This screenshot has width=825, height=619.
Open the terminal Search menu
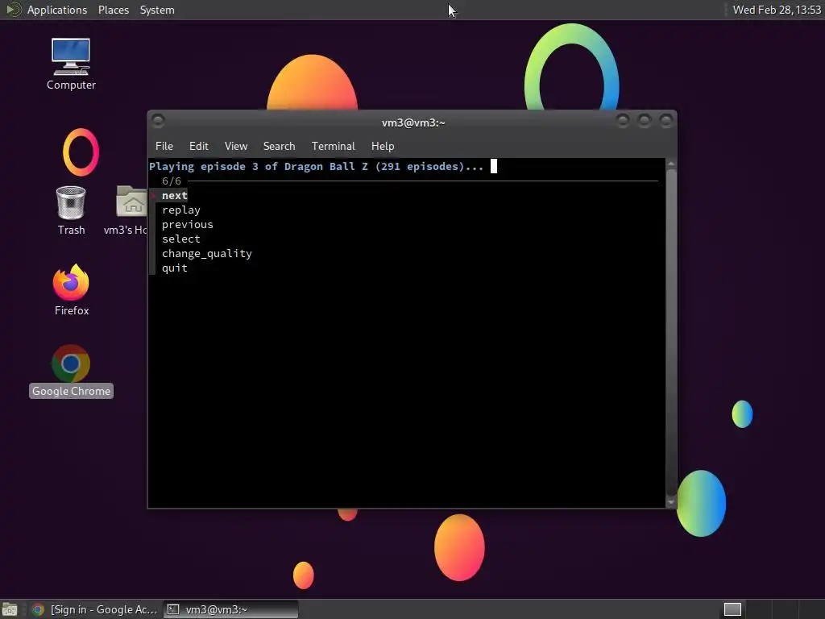[279, 146]
